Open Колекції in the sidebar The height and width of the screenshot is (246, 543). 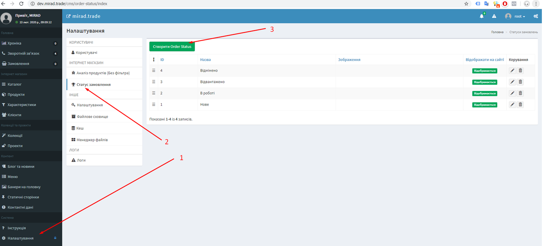click(x=31, y=135)
